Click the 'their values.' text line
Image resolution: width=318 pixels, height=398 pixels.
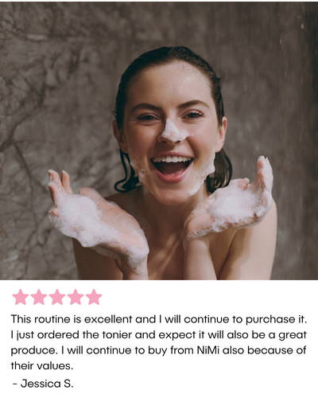41,366
